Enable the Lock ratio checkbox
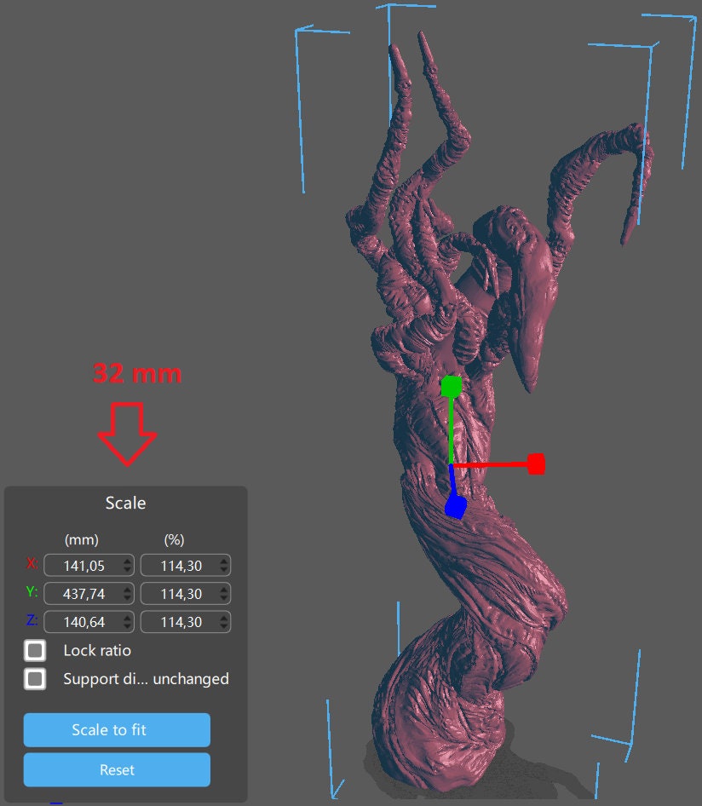 point(35,651)
